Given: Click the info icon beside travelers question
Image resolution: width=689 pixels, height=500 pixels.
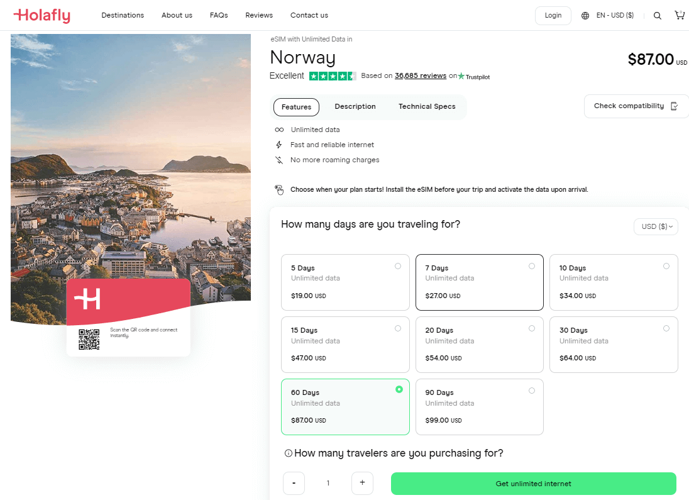Looking at the screenshot, I should point(288,453).
